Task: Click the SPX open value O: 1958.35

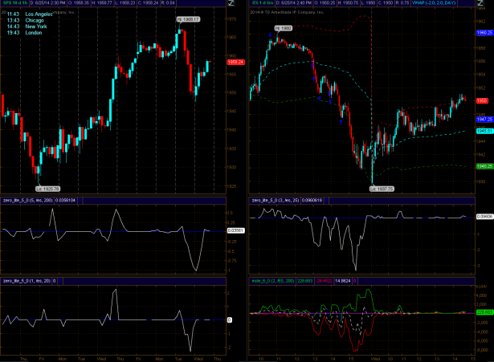Action: [x=78, y=3]
